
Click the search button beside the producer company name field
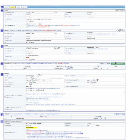click(56, 33)
